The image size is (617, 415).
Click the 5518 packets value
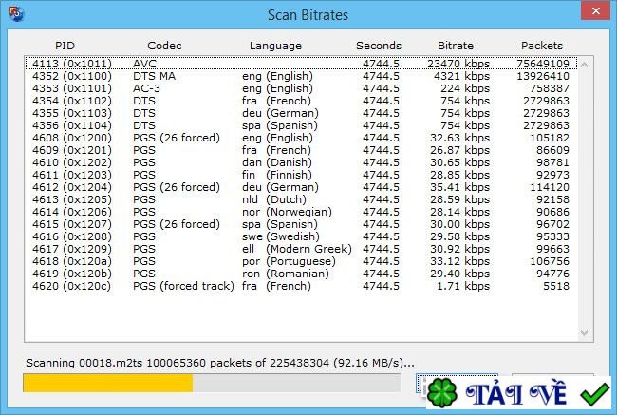point(556,286)
